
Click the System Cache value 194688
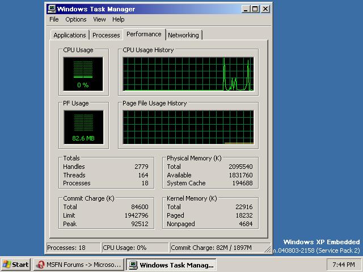(x=242, y=183)
